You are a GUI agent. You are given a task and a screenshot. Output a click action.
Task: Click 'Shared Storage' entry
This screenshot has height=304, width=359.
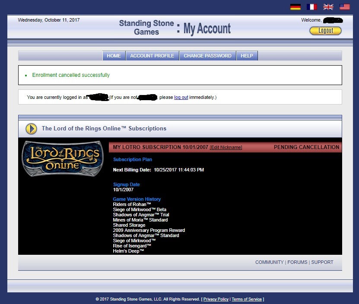(x=129, y=225)
